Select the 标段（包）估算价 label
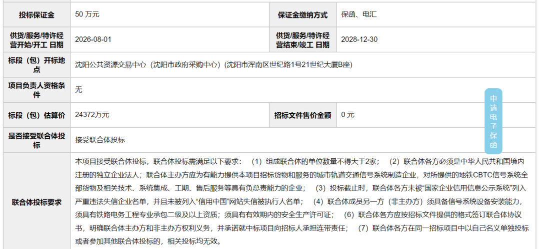This screenshot has width=540, height=249. tap(37, 115)
